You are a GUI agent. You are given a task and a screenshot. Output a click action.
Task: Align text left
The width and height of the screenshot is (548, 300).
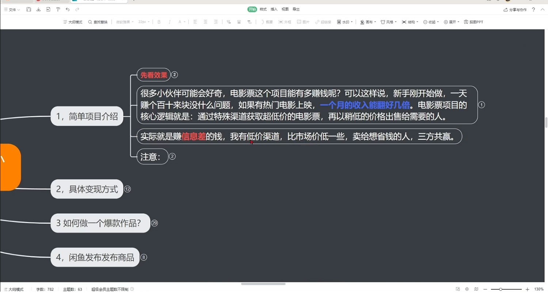195,22
